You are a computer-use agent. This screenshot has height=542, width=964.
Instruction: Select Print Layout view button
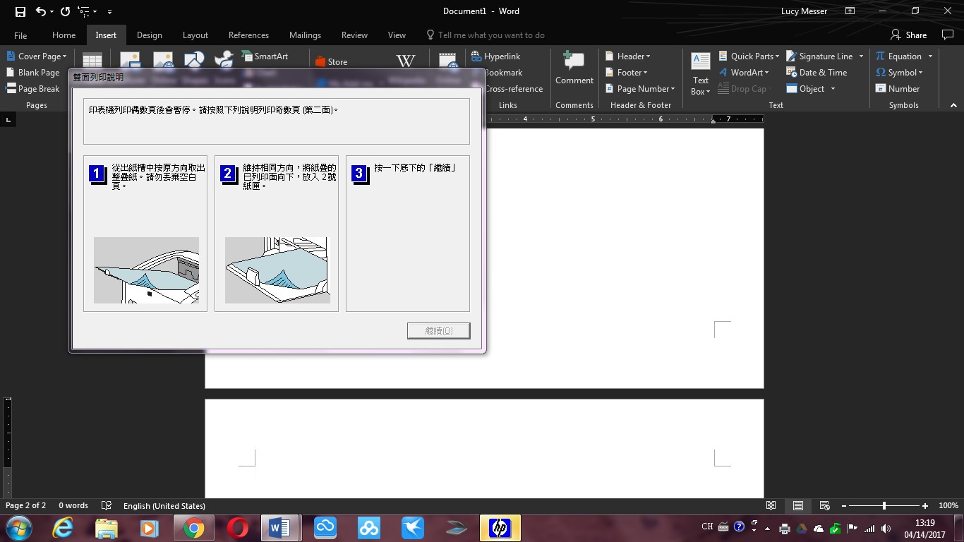(798, 505)
